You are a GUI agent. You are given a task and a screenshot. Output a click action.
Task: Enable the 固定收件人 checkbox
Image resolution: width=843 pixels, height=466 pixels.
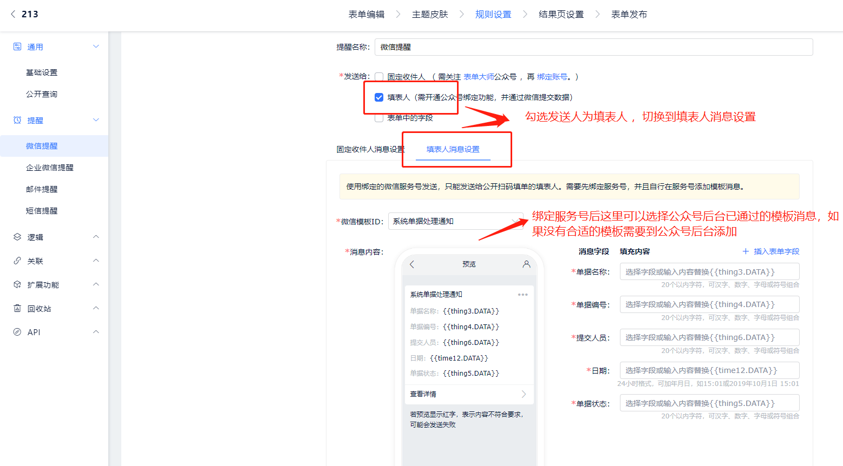pos(379,77)
